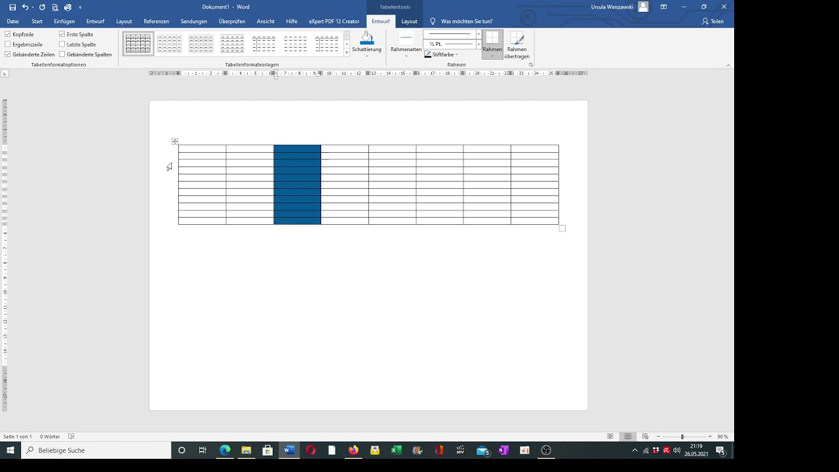The height and width of the screenshot is (472, 839).
Task: Enable the Ergebniszeile checkbox
Action: tap(8, 45)
